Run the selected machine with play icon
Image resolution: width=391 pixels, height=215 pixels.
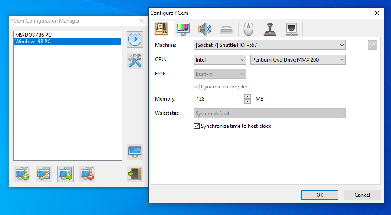[135, 39]
